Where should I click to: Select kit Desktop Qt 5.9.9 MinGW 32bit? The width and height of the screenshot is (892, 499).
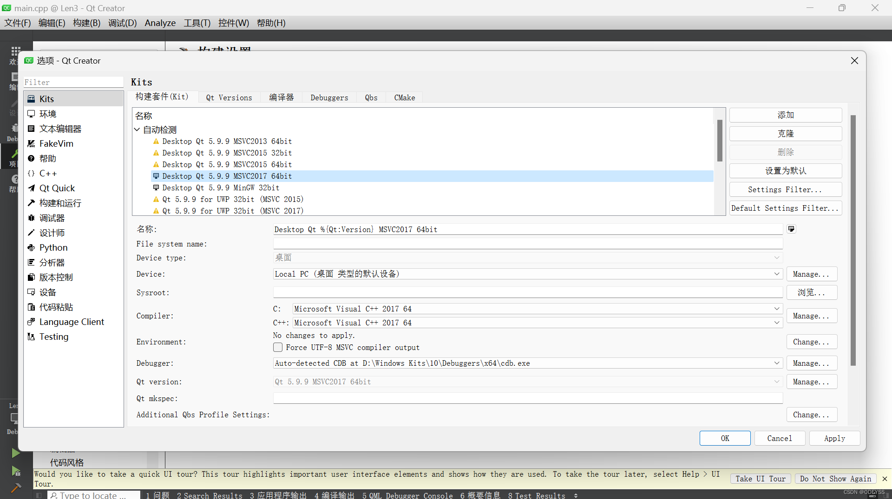pos(432,188)
